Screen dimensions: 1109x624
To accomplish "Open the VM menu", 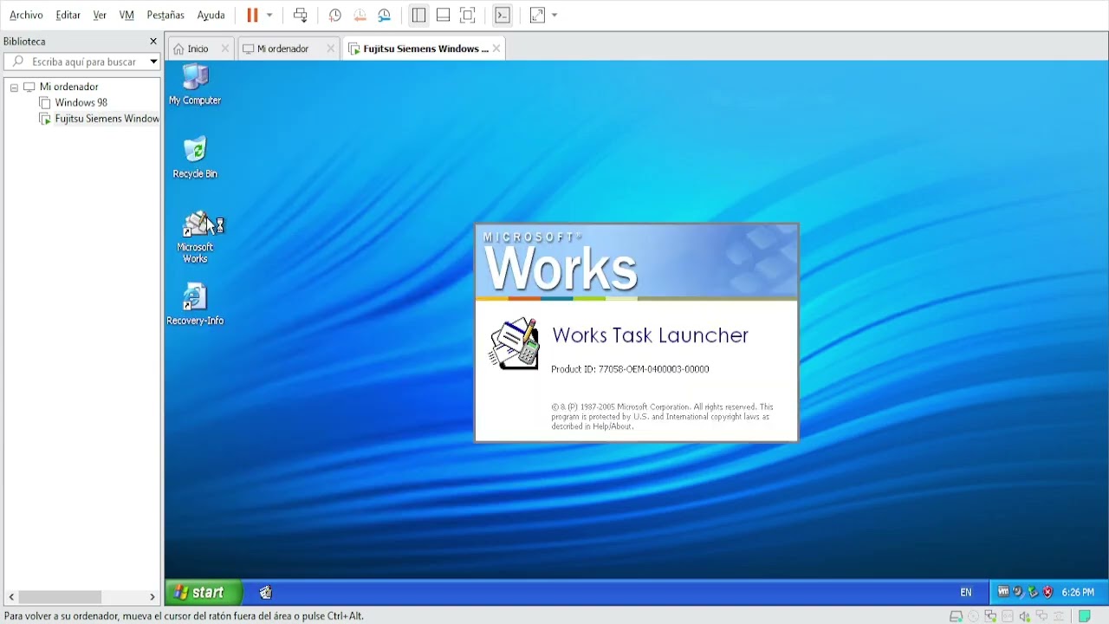I will pos(126,15).
